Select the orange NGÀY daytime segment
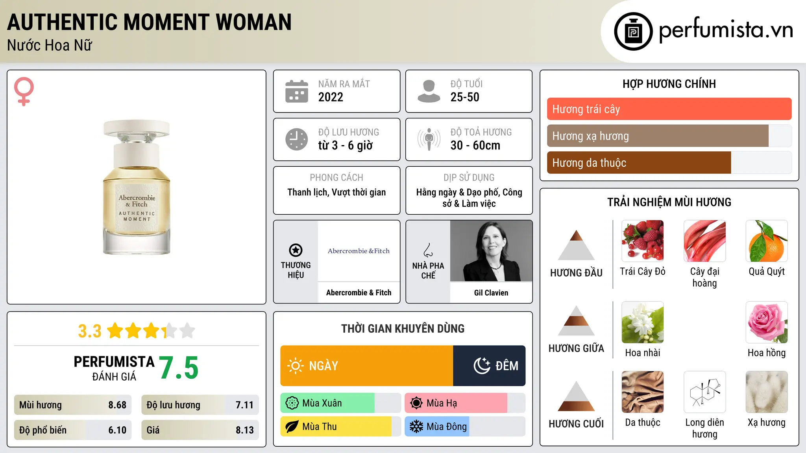This screenshot has width=806, height=453. click(367, 366)
